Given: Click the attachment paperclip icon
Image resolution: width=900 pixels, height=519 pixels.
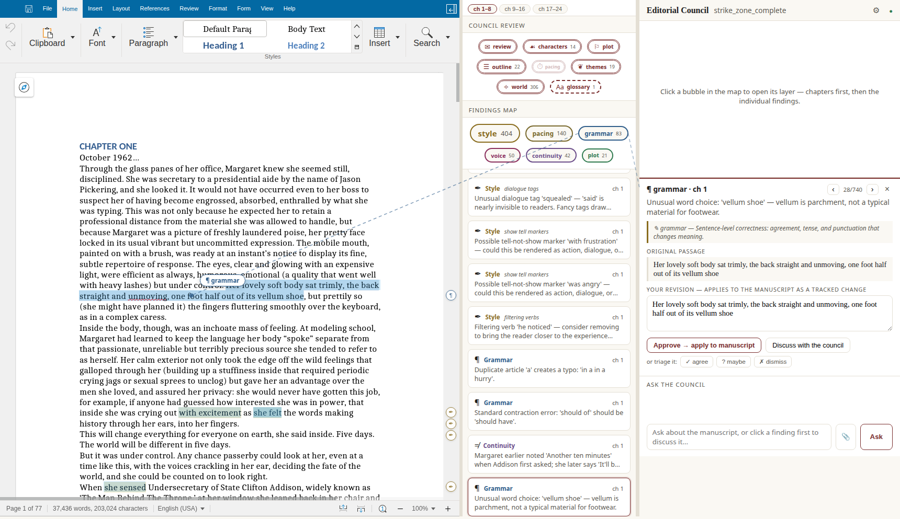Looking at the screenshot, I should click(846, 437).
